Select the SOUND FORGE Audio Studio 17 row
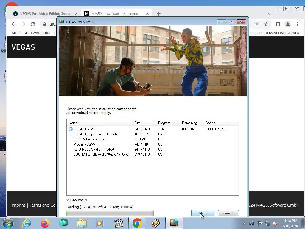305x229 pixels. [152, 154]
